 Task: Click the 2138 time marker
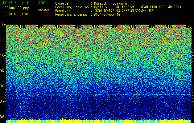[x=151, y=26]
